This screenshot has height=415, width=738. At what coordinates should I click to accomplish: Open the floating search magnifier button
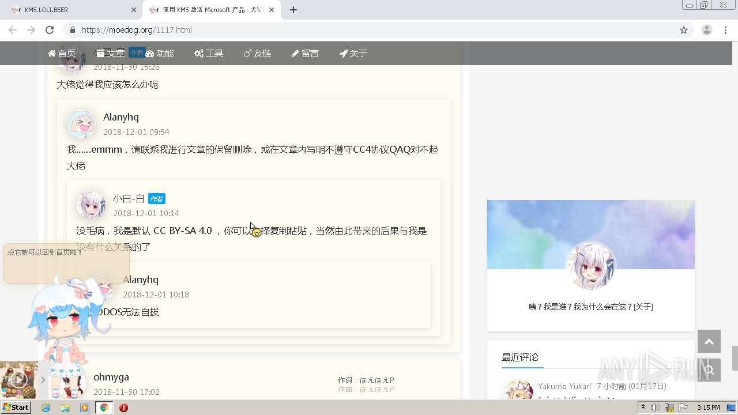click(709, 370)
